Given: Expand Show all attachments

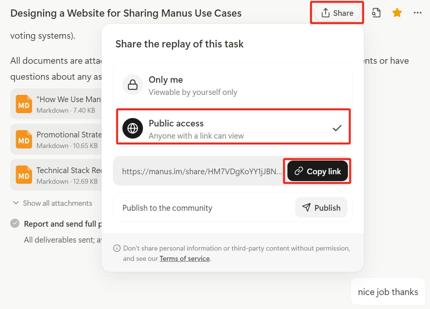Looking at the screenshot, I should point(53,203).
